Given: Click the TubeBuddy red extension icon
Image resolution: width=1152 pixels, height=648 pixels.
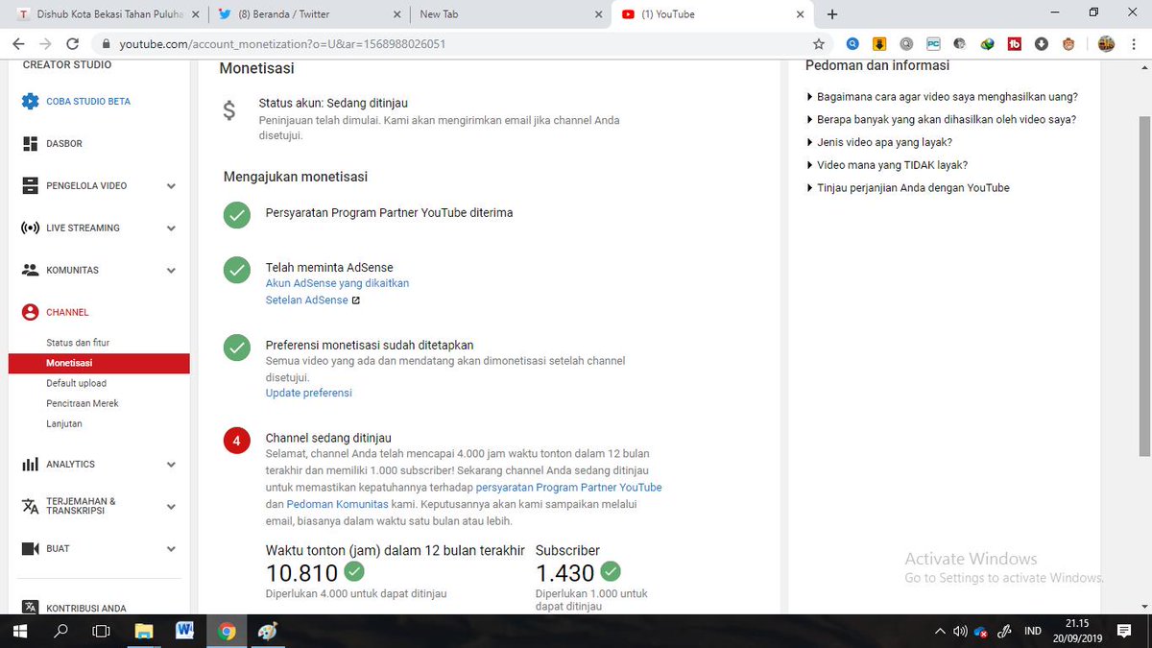Looking at the screenshot, I should click(1014, 44).
